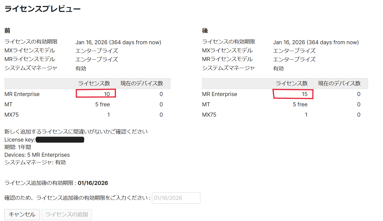383x221 pixels.
Task: Click the 5 free value in the right table
Action: (301, 104)
